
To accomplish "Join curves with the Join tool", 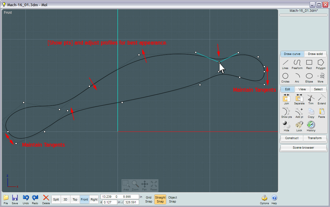I will [x=286, y=99].
